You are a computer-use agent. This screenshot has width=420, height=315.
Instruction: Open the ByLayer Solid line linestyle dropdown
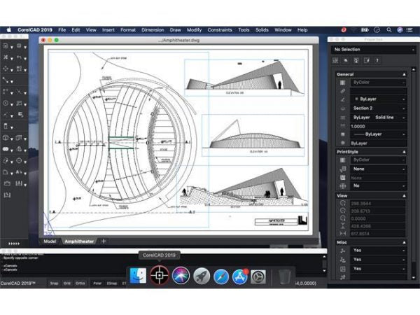point(379,118)
